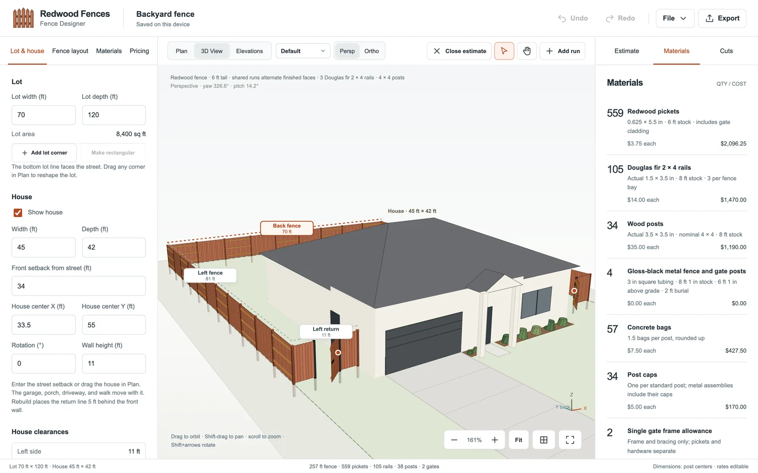This screenshot has height=473, width=758.
Task: Click the Rotation input field
Action: [x=44, y=364]
